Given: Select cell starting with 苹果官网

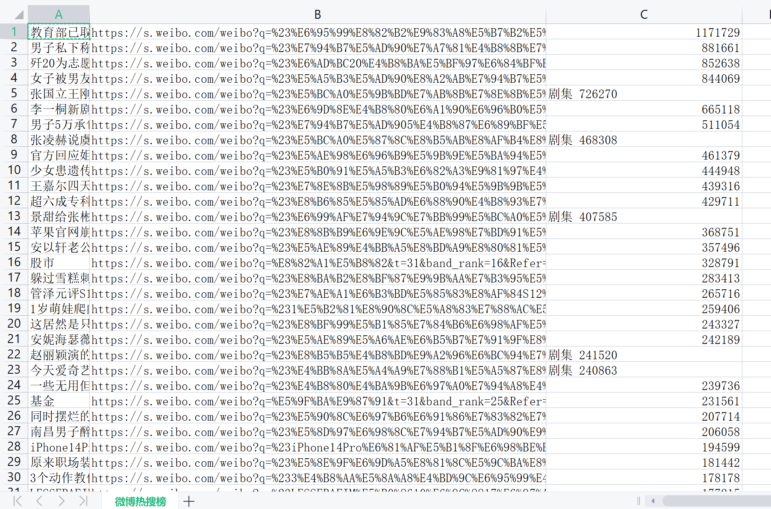Looking at the screenshot, I should coord(59,232).
